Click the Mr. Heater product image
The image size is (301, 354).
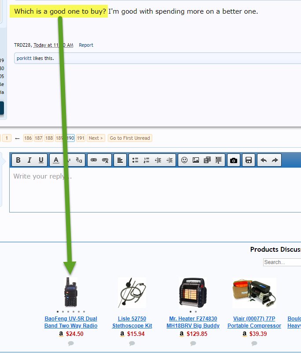(193, 293)
